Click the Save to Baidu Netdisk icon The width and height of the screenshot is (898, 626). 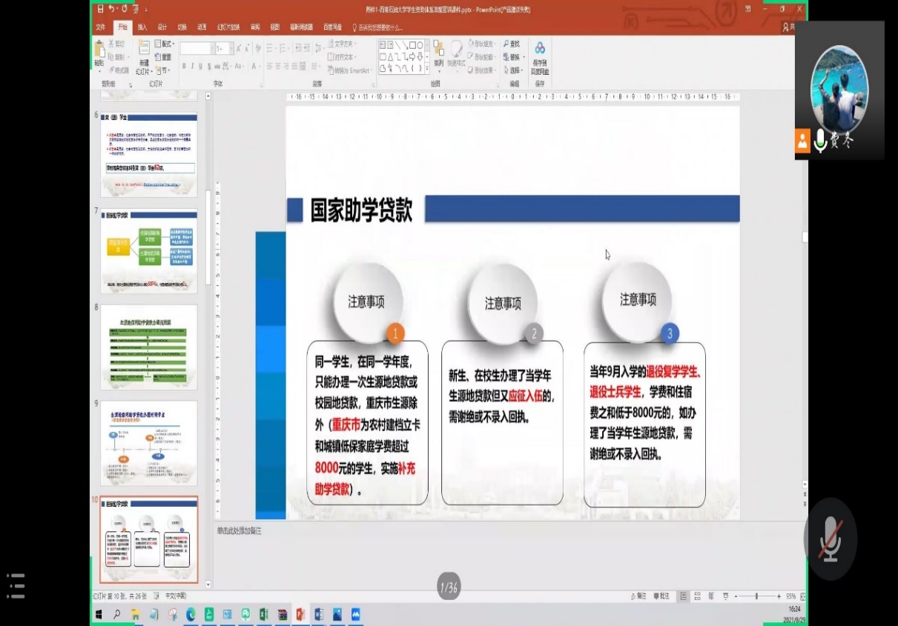[540, 49]
